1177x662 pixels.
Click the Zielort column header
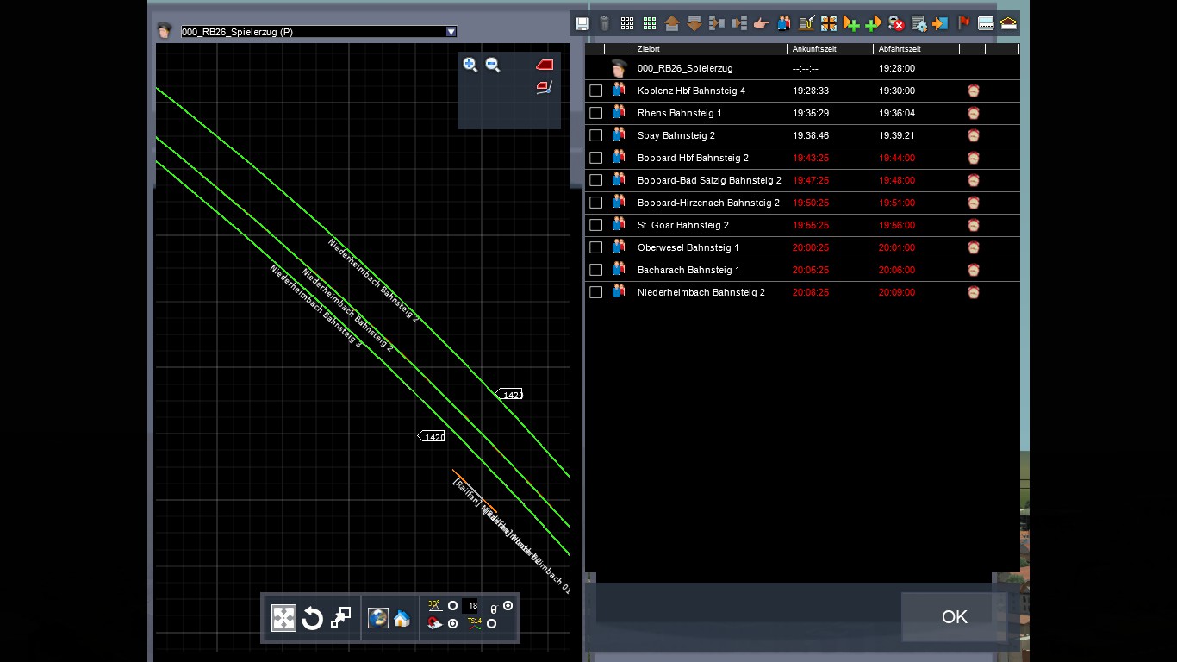707,49
